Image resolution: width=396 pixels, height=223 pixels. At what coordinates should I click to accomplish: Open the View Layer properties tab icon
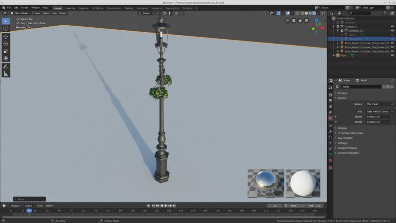pyautogui.click(x=331, y=107)
